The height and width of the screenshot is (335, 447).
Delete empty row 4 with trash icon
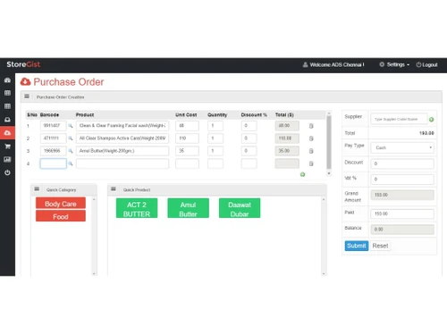(x=311, y=163)
